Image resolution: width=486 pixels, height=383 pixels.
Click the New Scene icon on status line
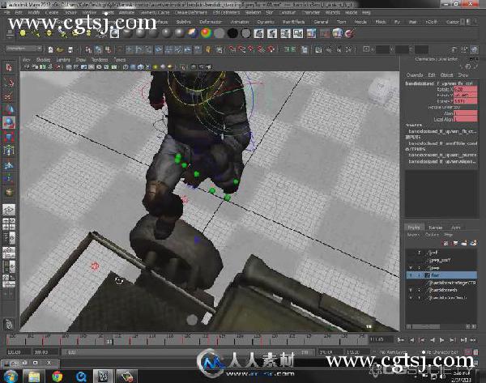tap(50, 49)
